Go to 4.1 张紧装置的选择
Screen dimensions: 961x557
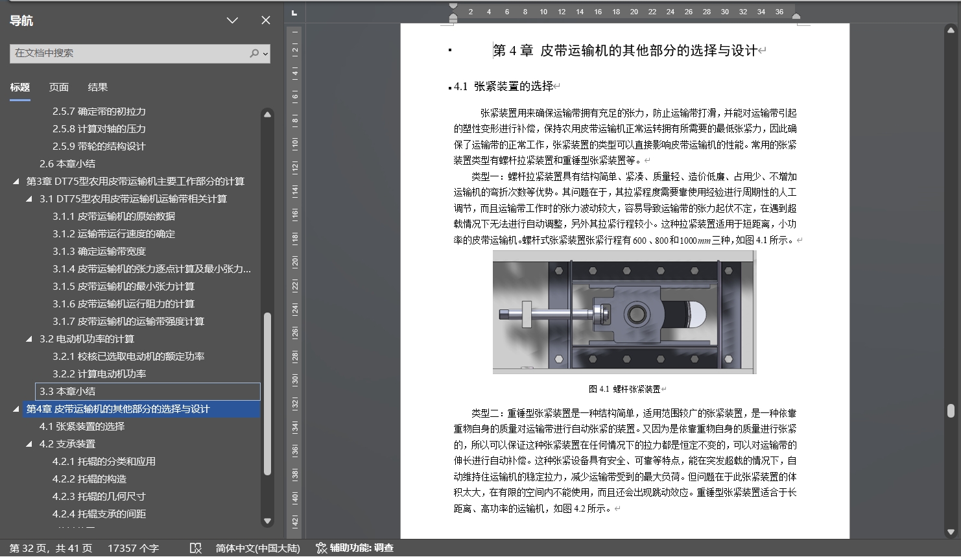[82, 427]
